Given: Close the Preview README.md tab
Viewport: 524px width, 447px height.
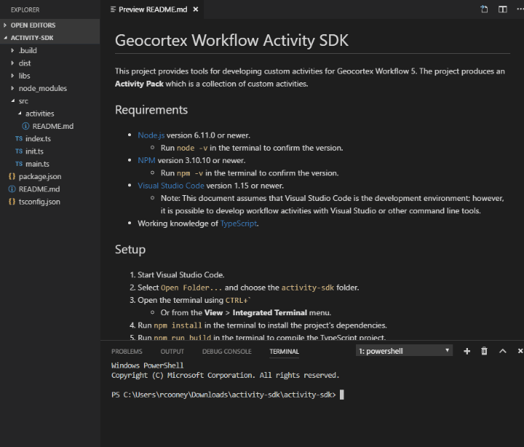Looking at the screenshot, I should pyautogui.click(x=196, y=9).
